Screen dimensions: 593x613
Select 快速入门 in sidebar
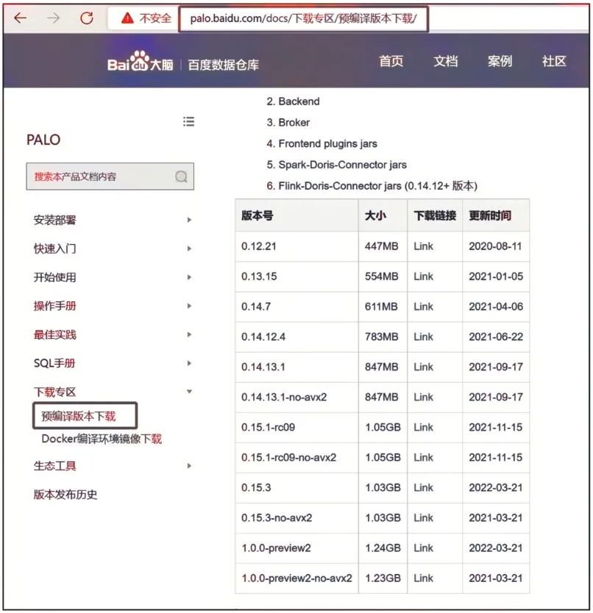(x=54, y=248)
